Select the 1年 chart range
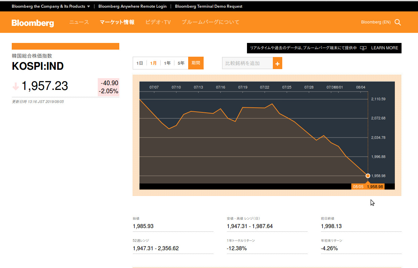Viewport: 418px width, 268px height. point(167,63)
